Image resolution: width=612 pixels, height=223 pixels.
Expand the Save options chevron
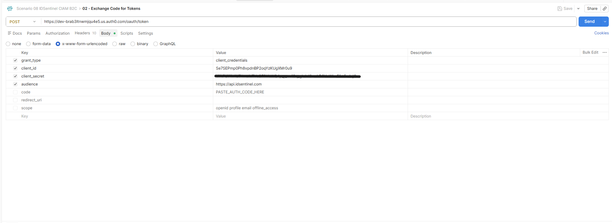coord(578,9)
